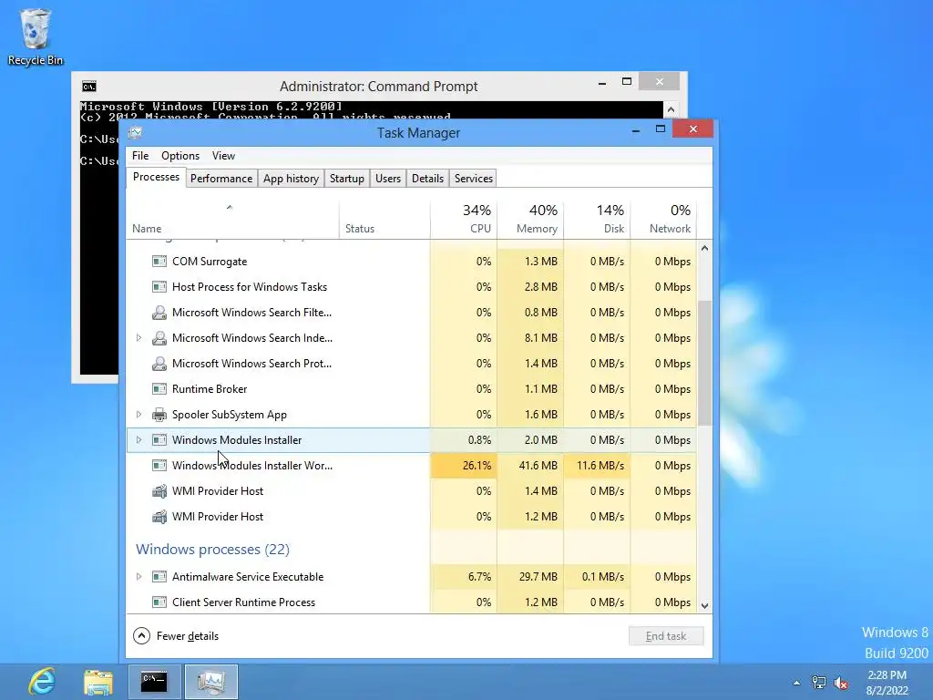Click the Spooler SubSystem App printer icon

[159, 415]
